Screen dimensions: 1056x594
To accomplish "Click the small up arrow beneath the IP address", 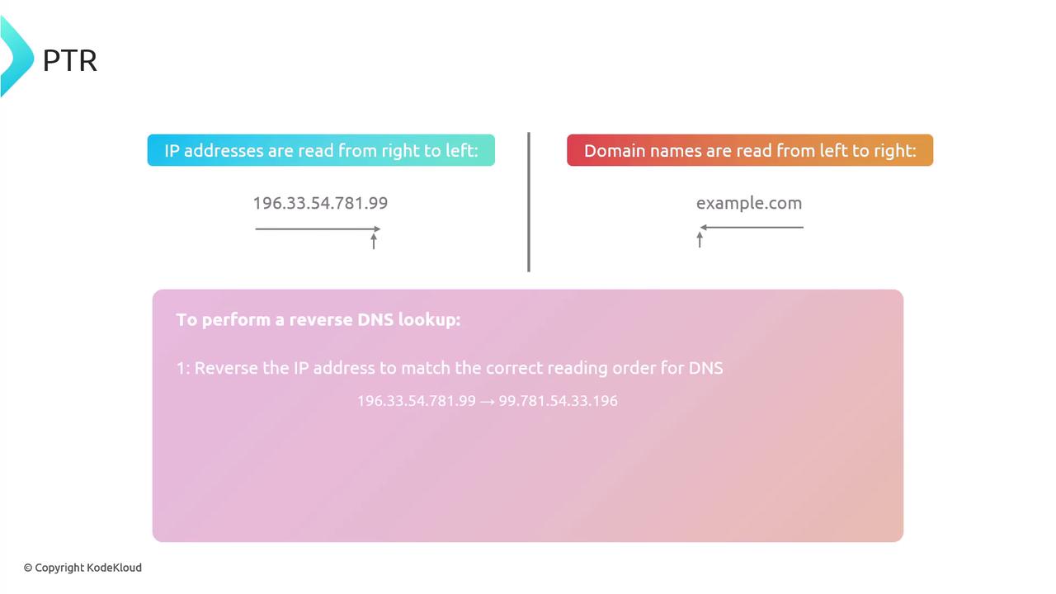I will pos(374,241).
